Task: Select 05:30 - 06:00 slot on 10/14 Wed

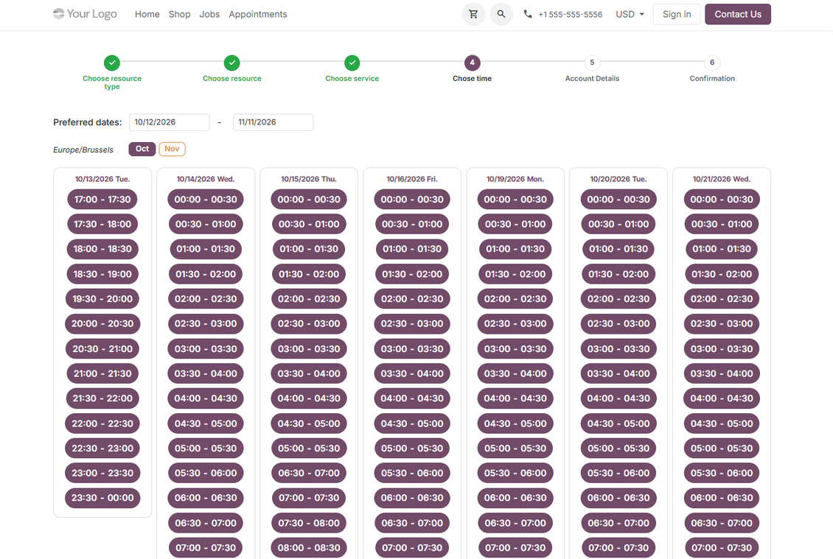Action: coord(206,473)
